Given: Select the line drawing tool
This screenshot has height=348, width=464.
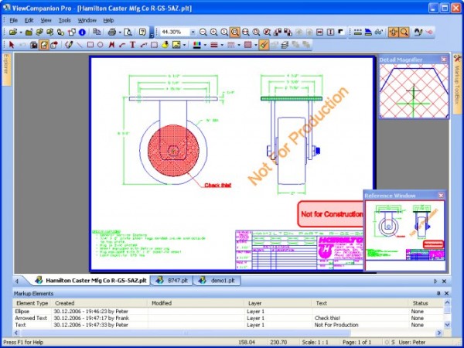Looking at the screenshot, I should pyautogui.click(x=79, y=45).
